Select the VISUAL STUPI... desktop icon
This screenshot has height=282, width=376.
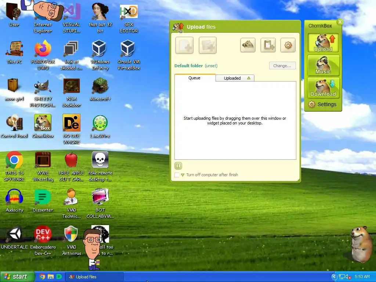71,17
